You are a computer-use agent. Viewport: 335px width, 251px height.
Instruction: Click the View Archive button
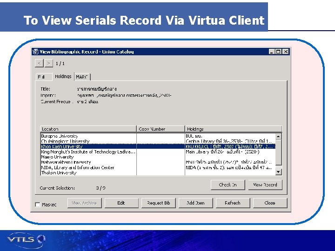pos(84,203)
